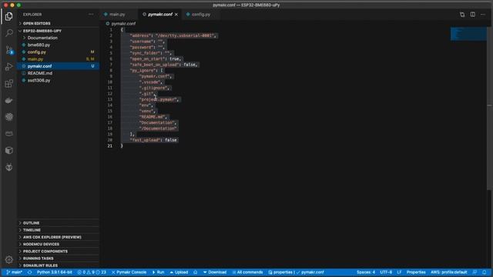Screen dimensions: 493x277
Task: Expand the Timeline section
Action: point(58,230)
